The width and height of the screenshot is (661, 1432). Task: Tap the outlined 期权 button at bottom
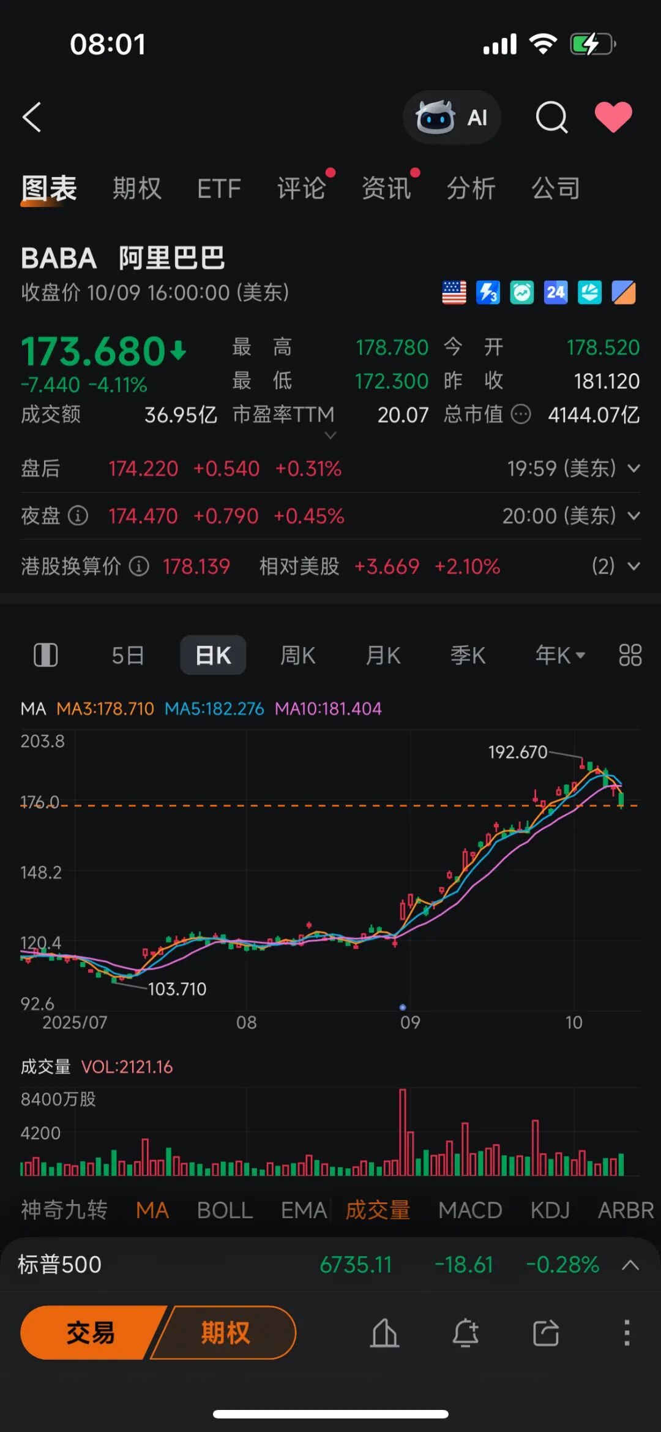pos(225,1333)
